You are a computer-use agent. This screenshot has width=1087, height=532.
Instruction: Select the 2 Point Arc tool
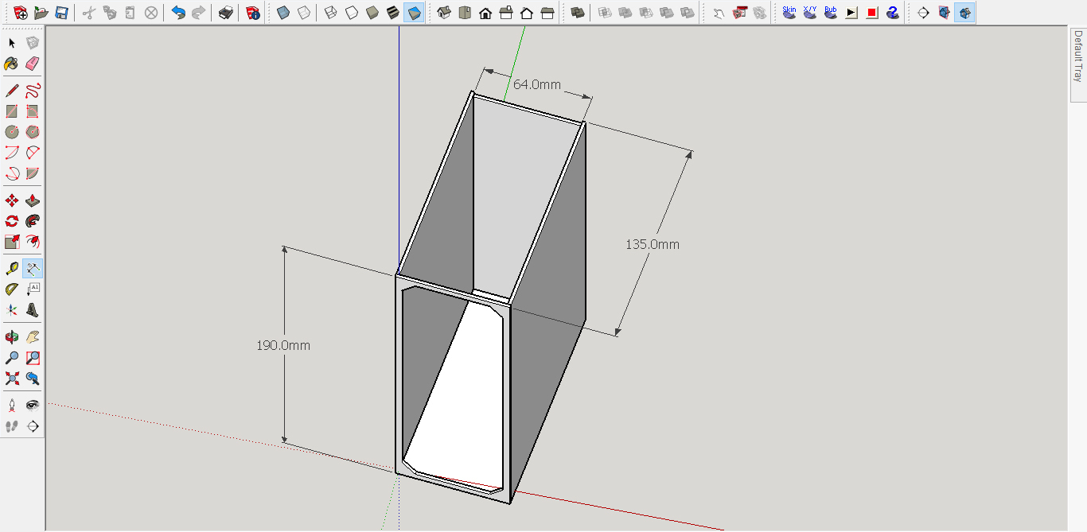(x=33, y=153)
